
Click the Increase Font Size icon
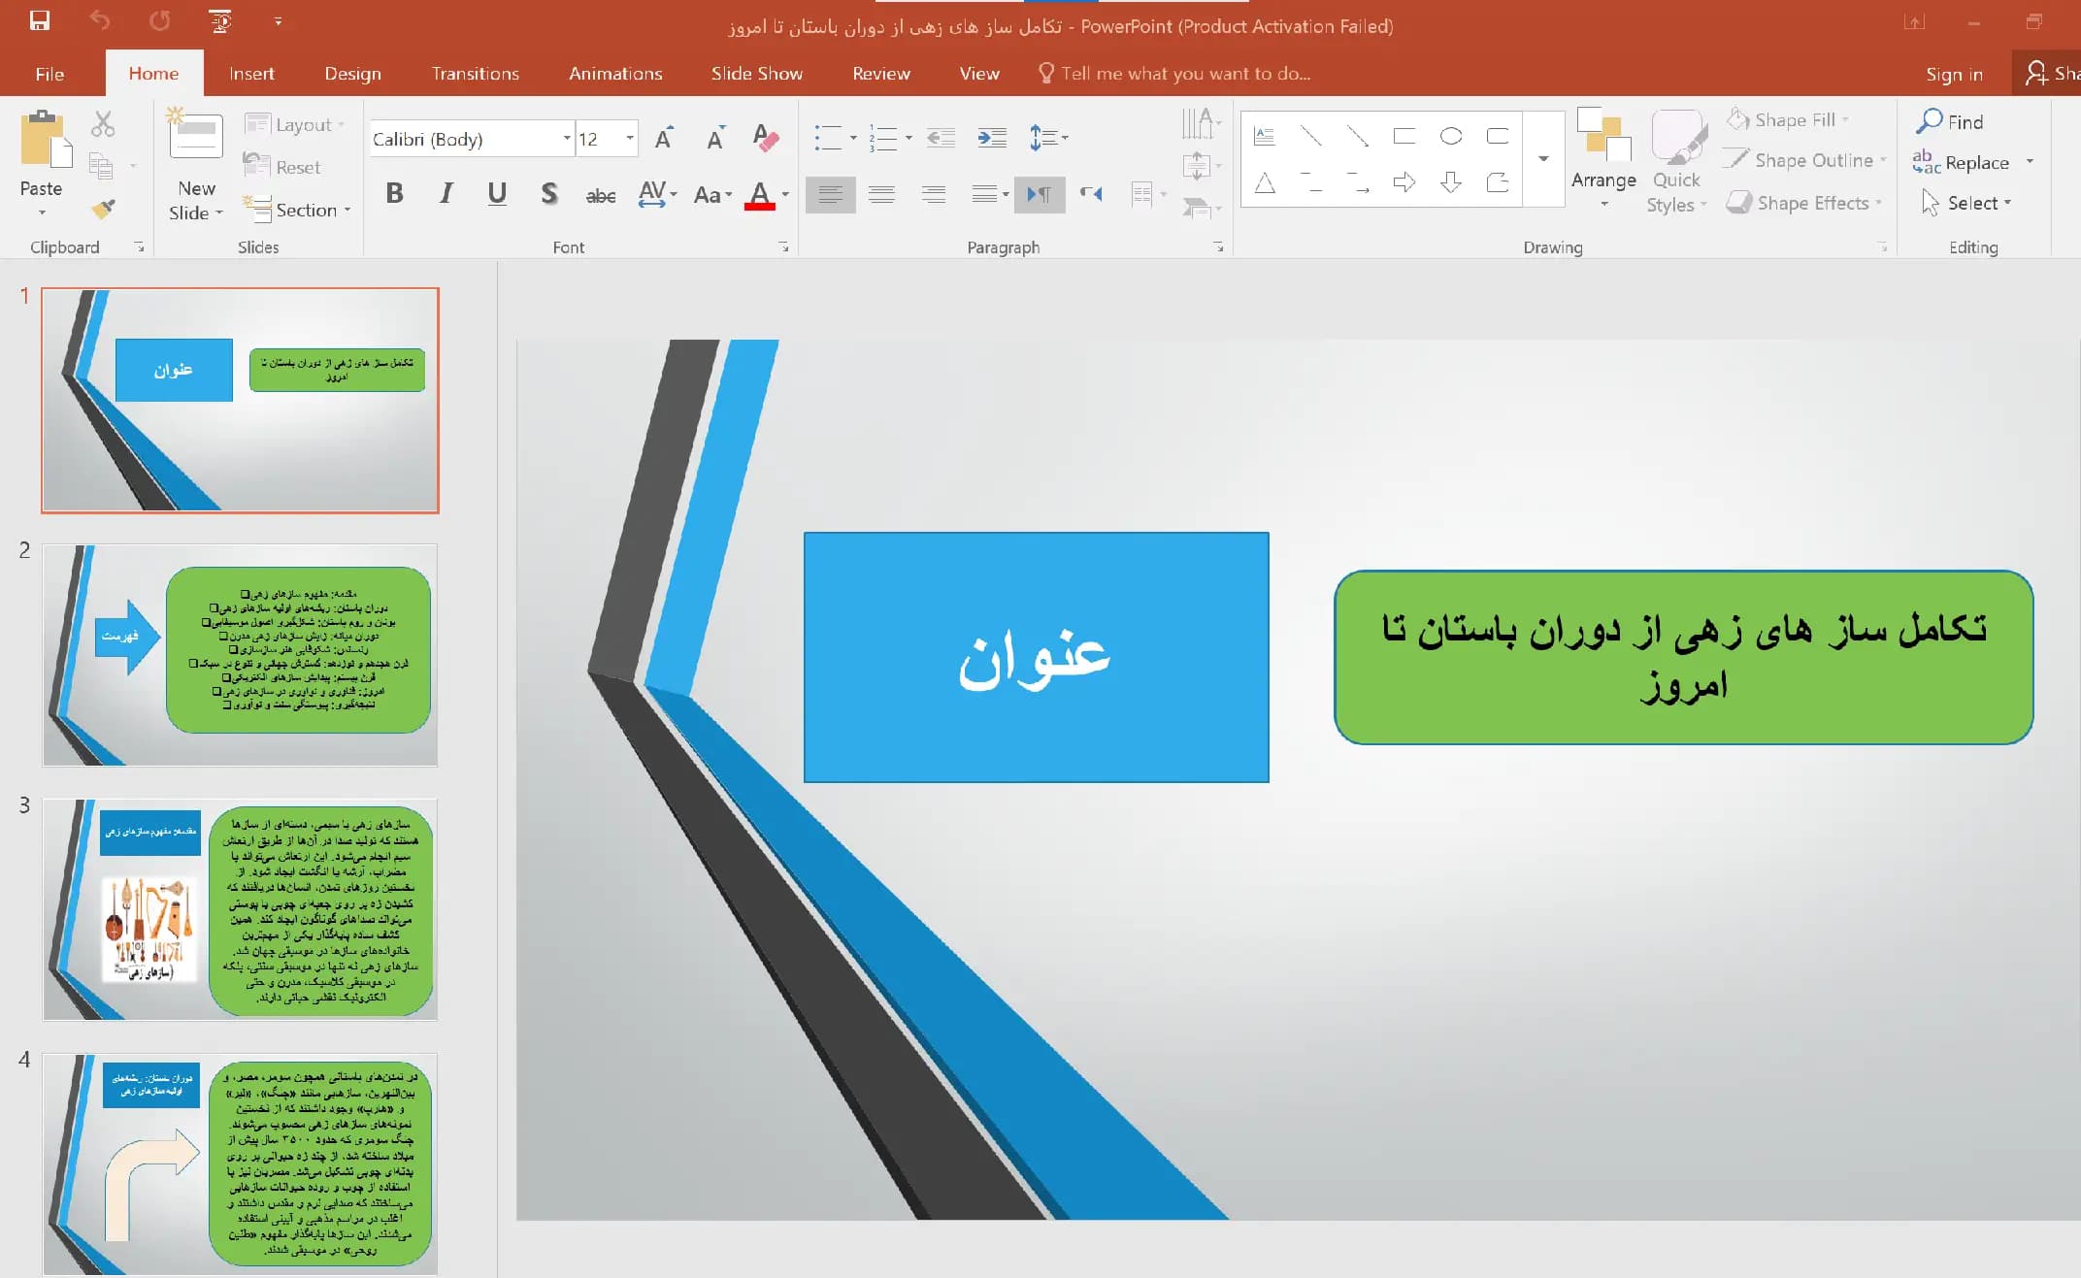point(664,139)
